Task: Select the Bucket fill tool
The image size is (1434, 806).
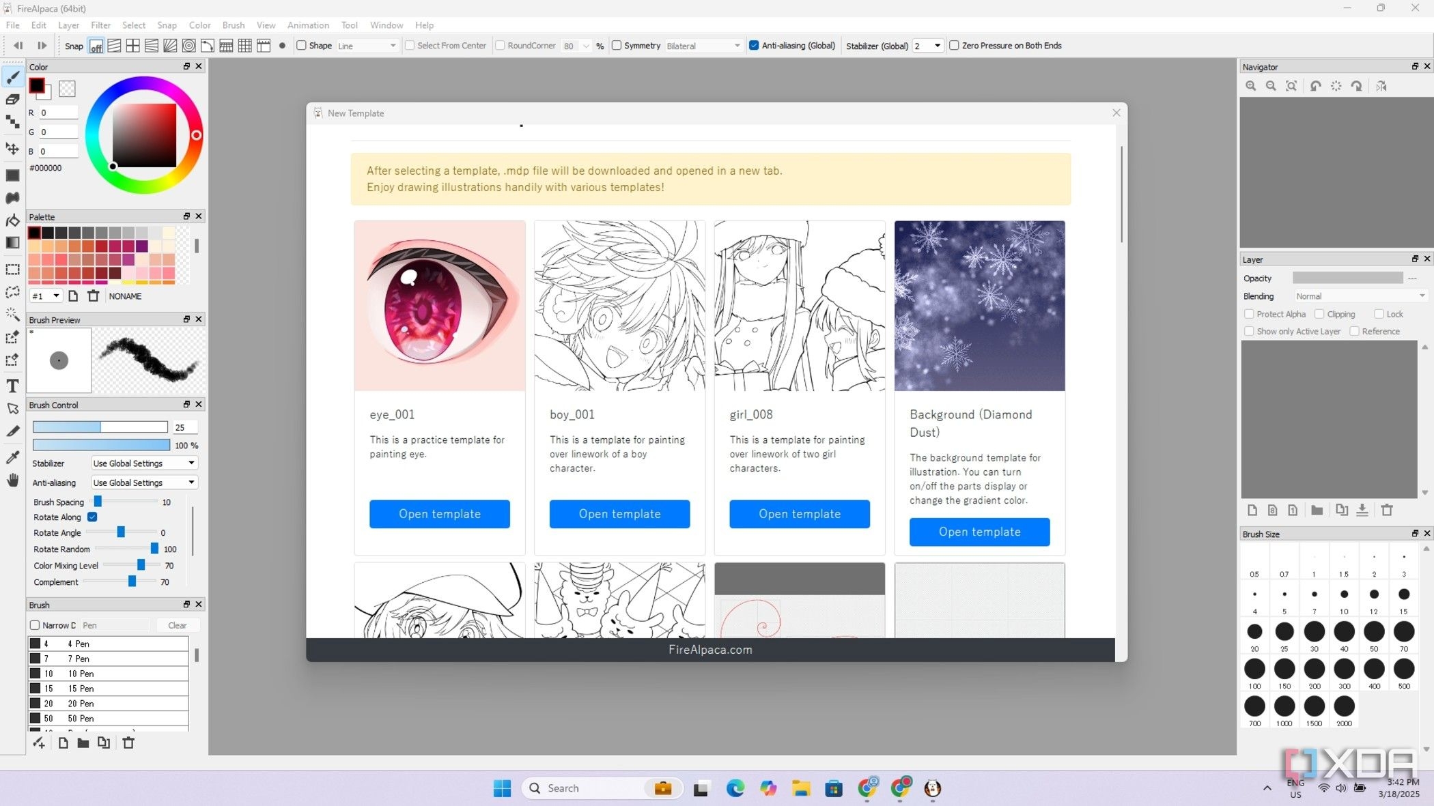Action: tap(12, 220)
